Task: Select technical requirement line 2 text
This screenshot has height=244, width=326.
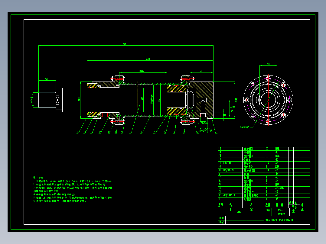Action: 70,185
